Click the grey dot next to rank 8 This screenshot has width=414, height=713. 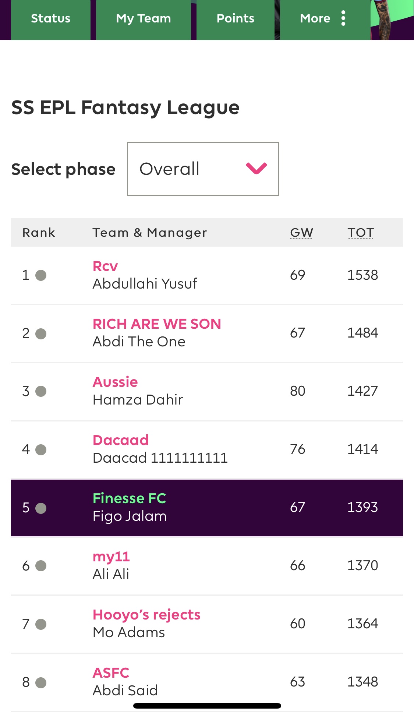point(41,683)
